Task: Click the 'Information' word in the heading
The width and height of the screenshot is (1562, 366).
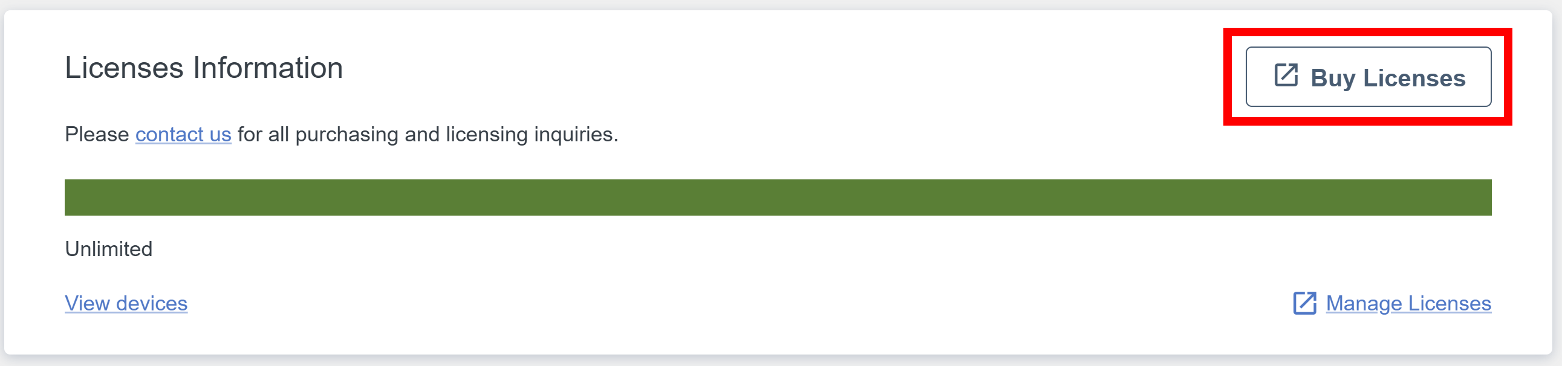Action: point(268,68)
